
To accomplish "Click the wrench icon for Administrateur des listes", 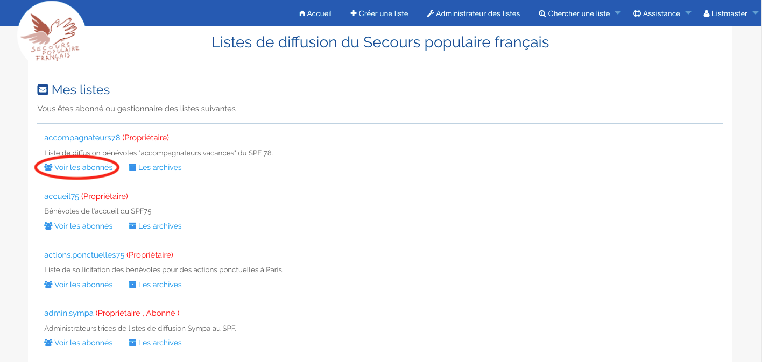I will point(430,13).
